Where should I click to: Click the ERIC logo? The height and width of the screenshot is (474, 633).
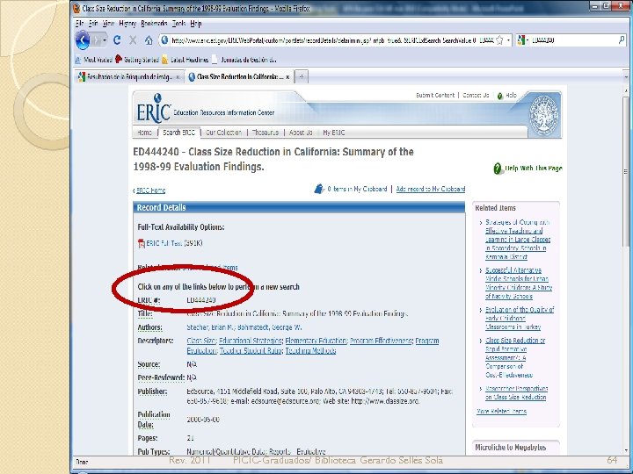coord(153,109)
